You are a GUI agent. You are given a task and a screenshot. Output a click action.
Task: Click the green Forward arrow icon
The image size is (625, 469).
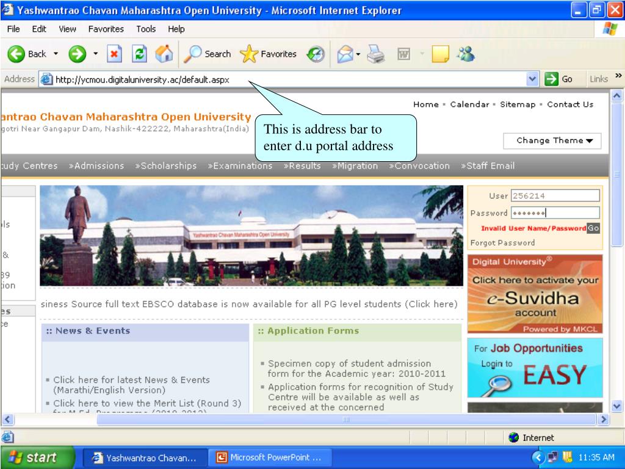click(x=78, y=54)
